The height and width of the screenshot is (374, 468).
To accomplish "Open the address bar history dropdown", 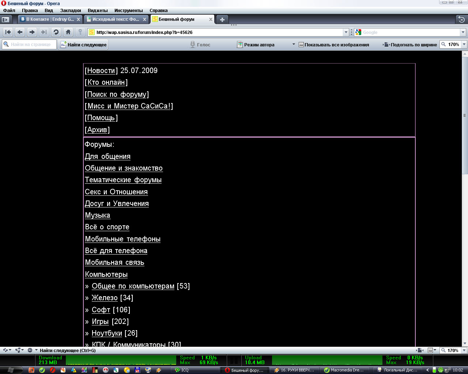I will pyautogui.click(x=346, y=32).
